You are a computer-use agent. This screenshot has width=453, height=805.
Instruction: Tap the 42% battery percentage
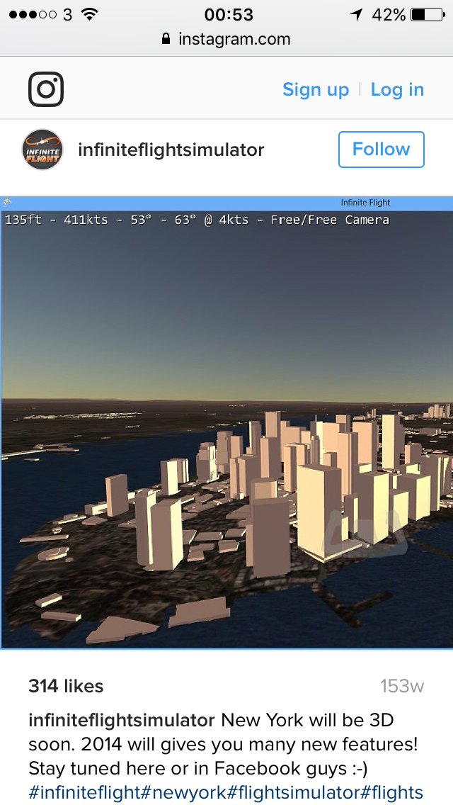(389, 14)
